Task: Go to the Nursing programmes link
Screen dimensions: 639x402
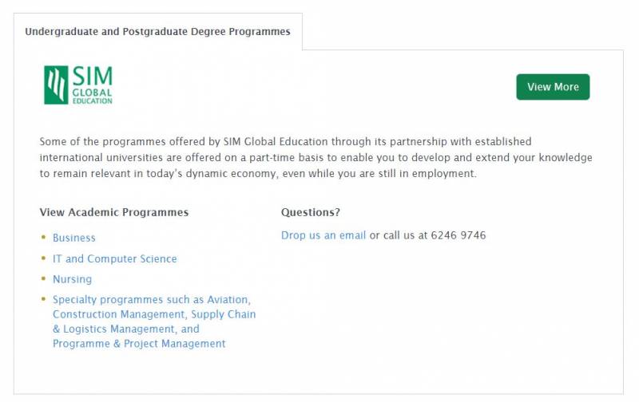Action: point(72,279)
